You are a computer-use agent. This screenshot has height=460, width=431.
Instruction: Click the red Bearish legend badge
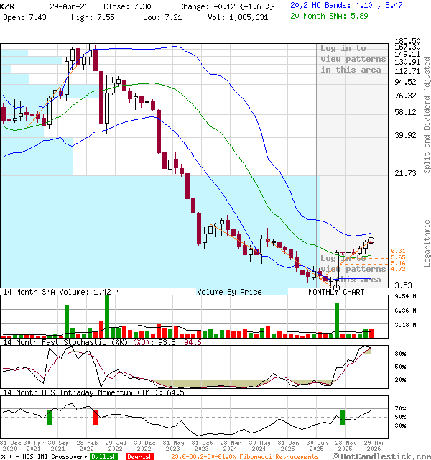click(x=139, y=456)
